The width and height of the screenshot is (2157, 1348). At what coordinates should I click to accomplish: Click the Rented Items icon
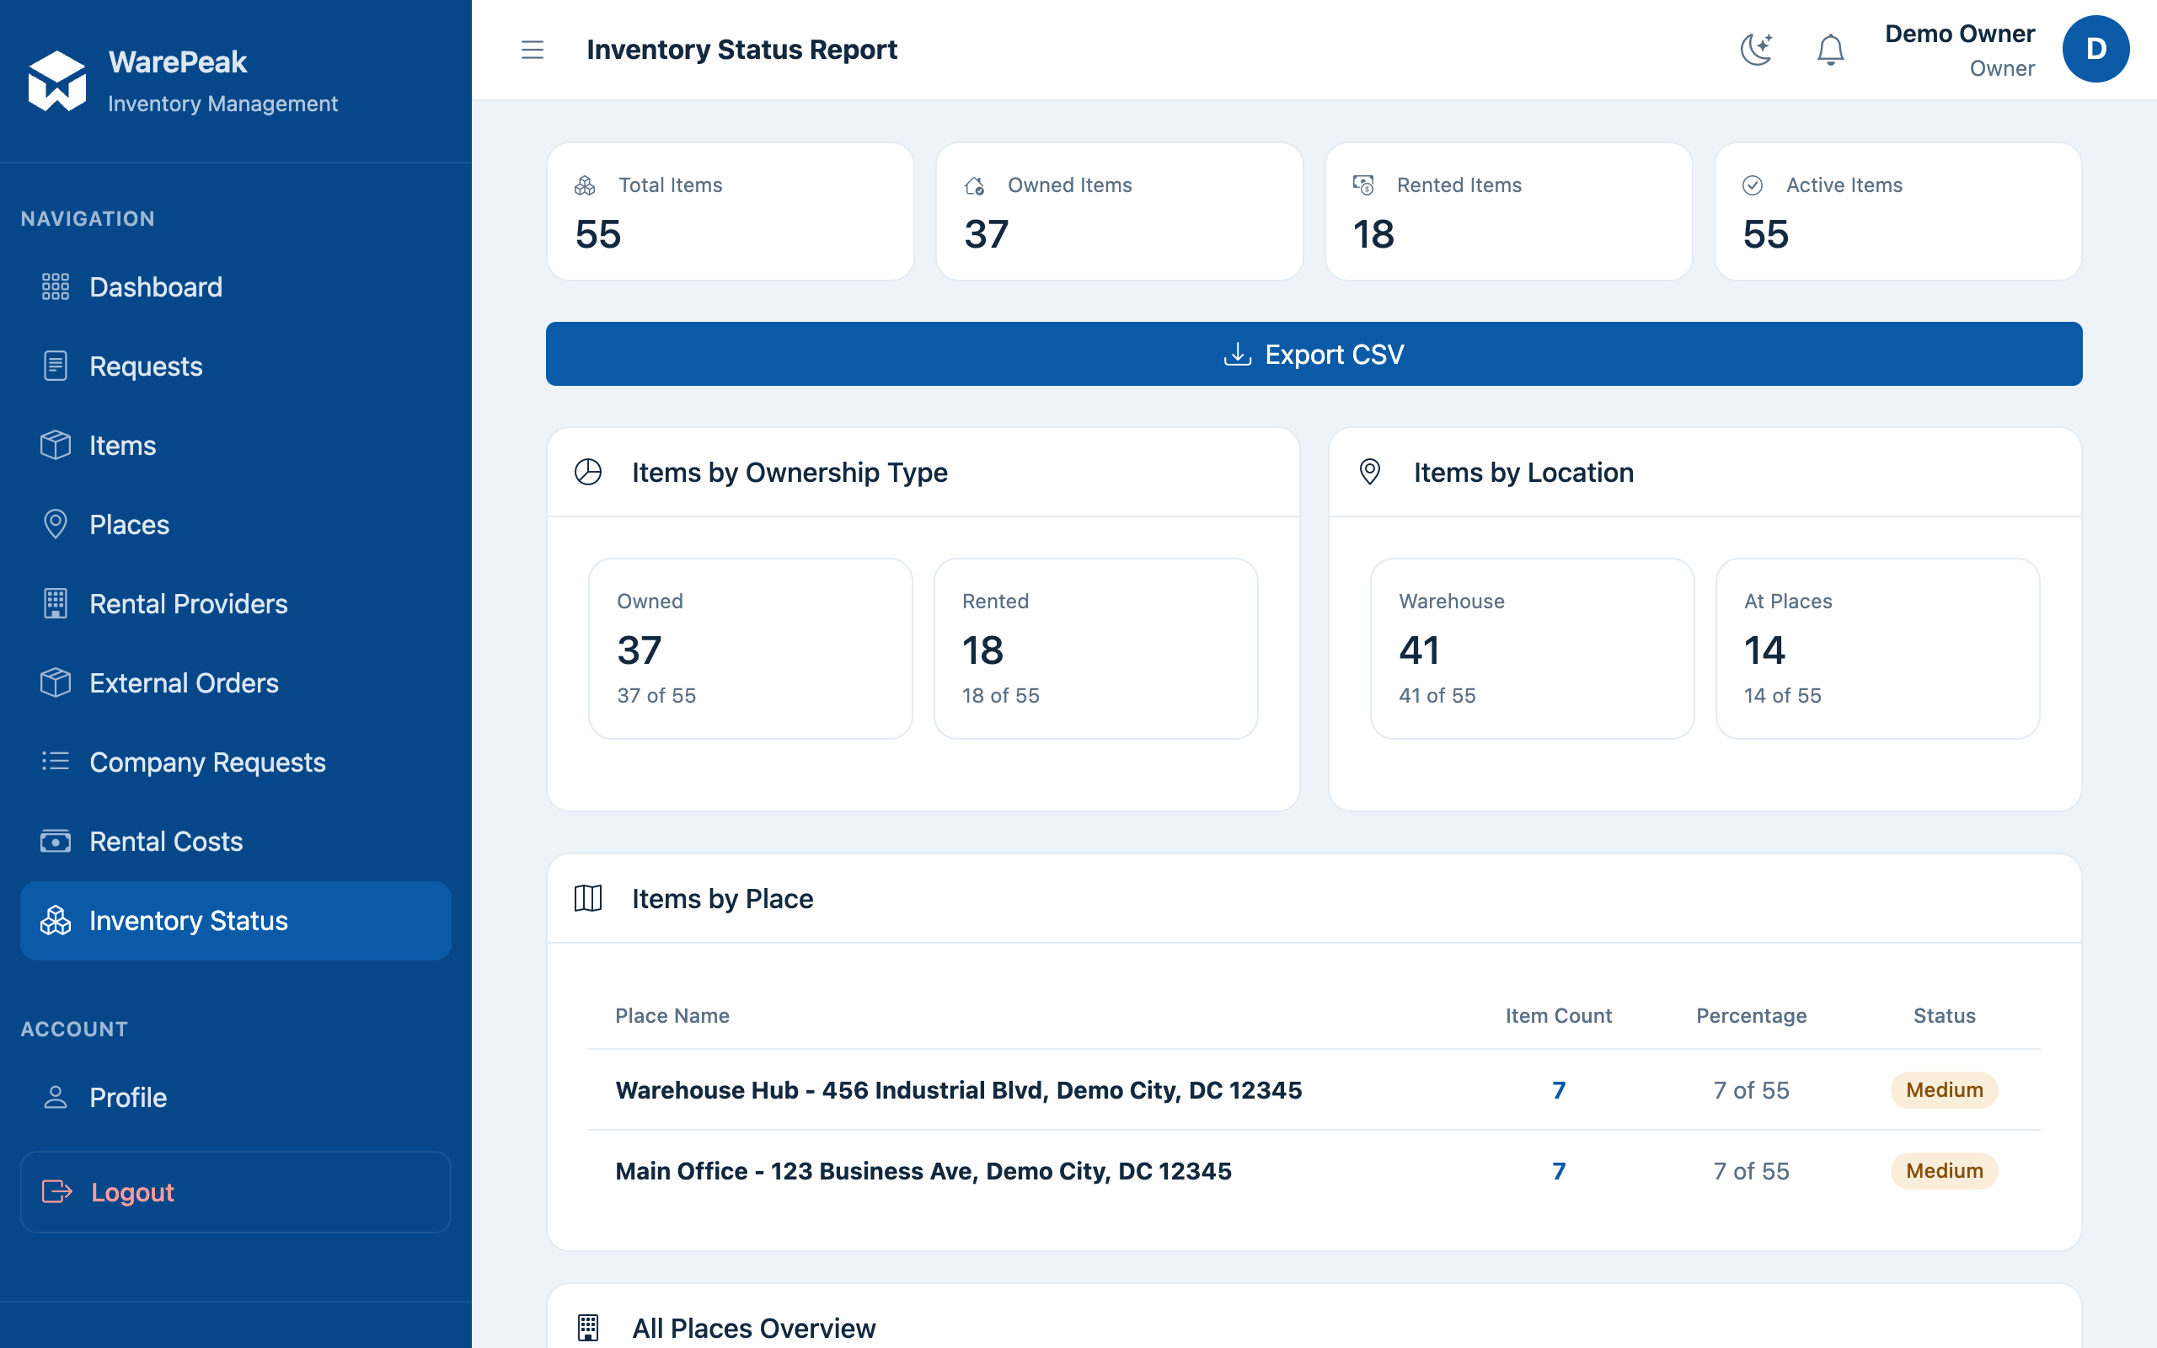1364,185
